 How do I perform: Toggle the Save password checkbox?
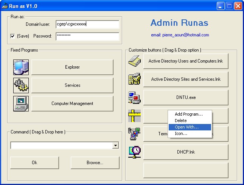point(13,36)
